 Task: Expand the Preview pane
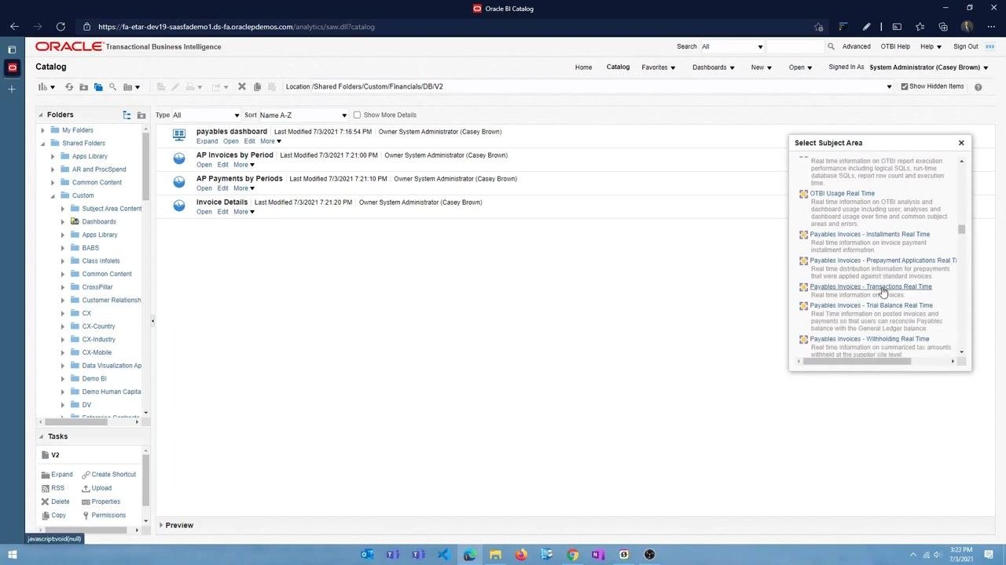pos(161,525)
